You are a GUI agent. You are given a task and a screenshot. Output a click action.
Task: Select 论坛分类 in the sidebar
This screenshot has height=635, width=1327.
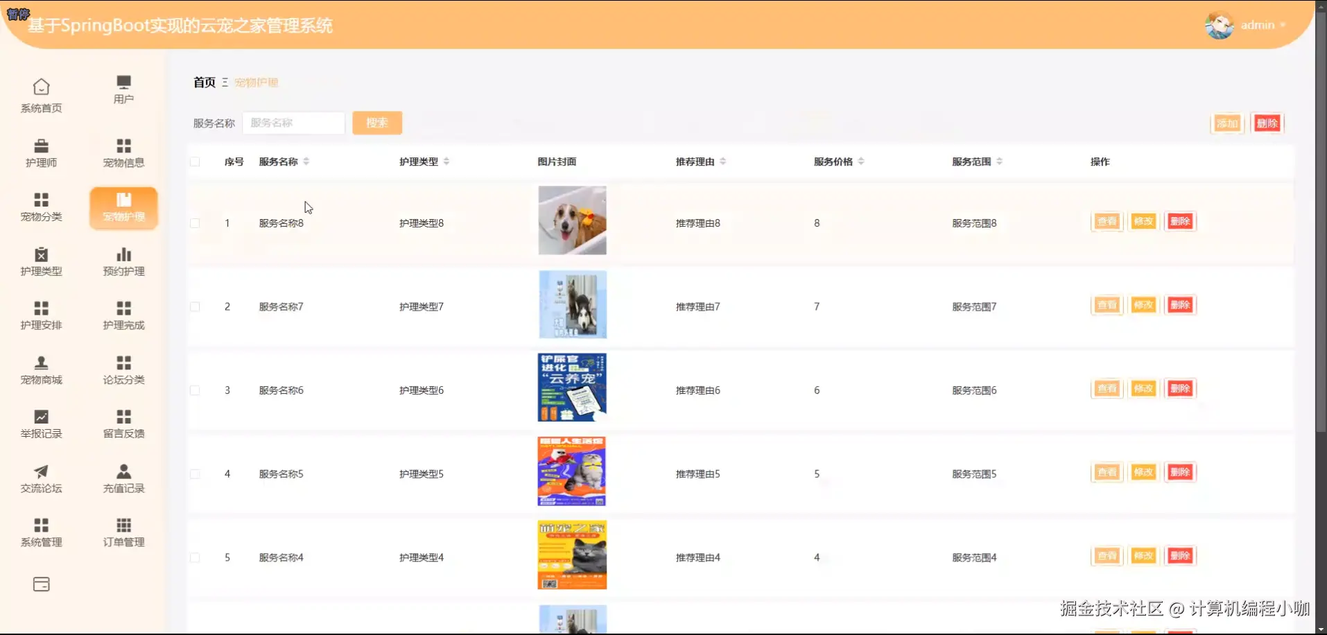point(123,370)
